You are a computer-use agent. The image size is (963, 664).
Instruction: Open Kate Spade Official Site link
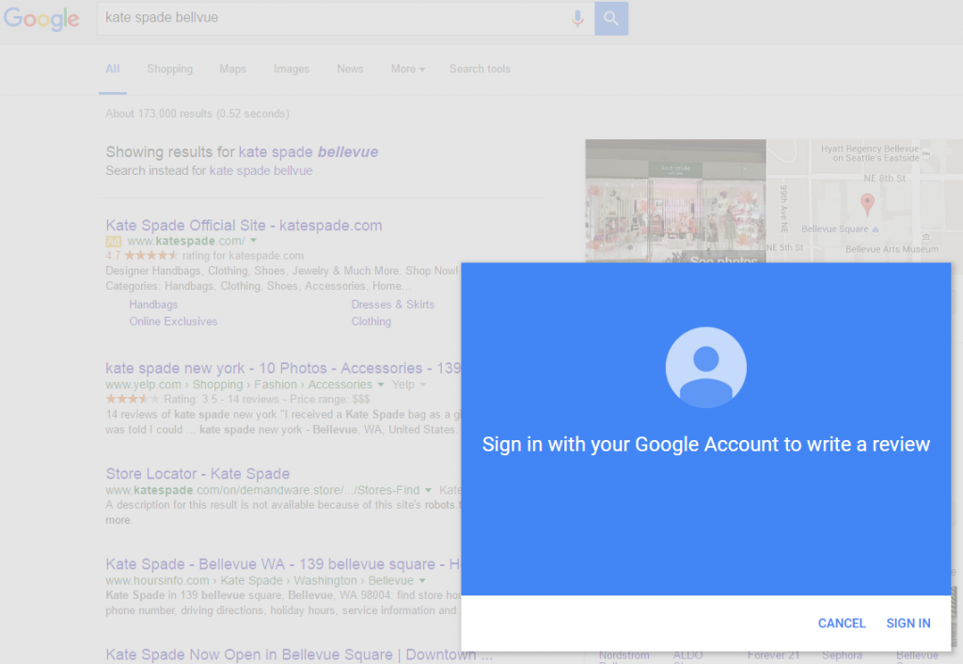point(244,226)
